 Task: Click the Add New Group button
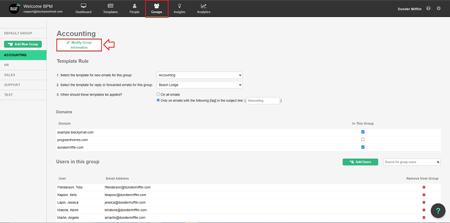[23, 44]
